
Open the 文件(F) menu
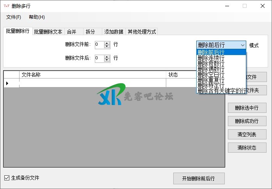coord(14,17)
